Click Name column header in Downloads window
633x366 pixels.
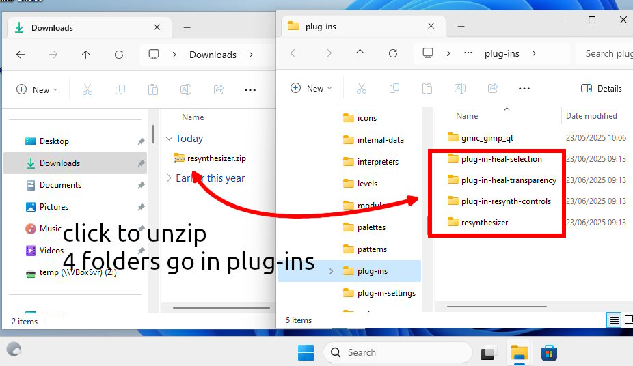(x=193, y=117)
